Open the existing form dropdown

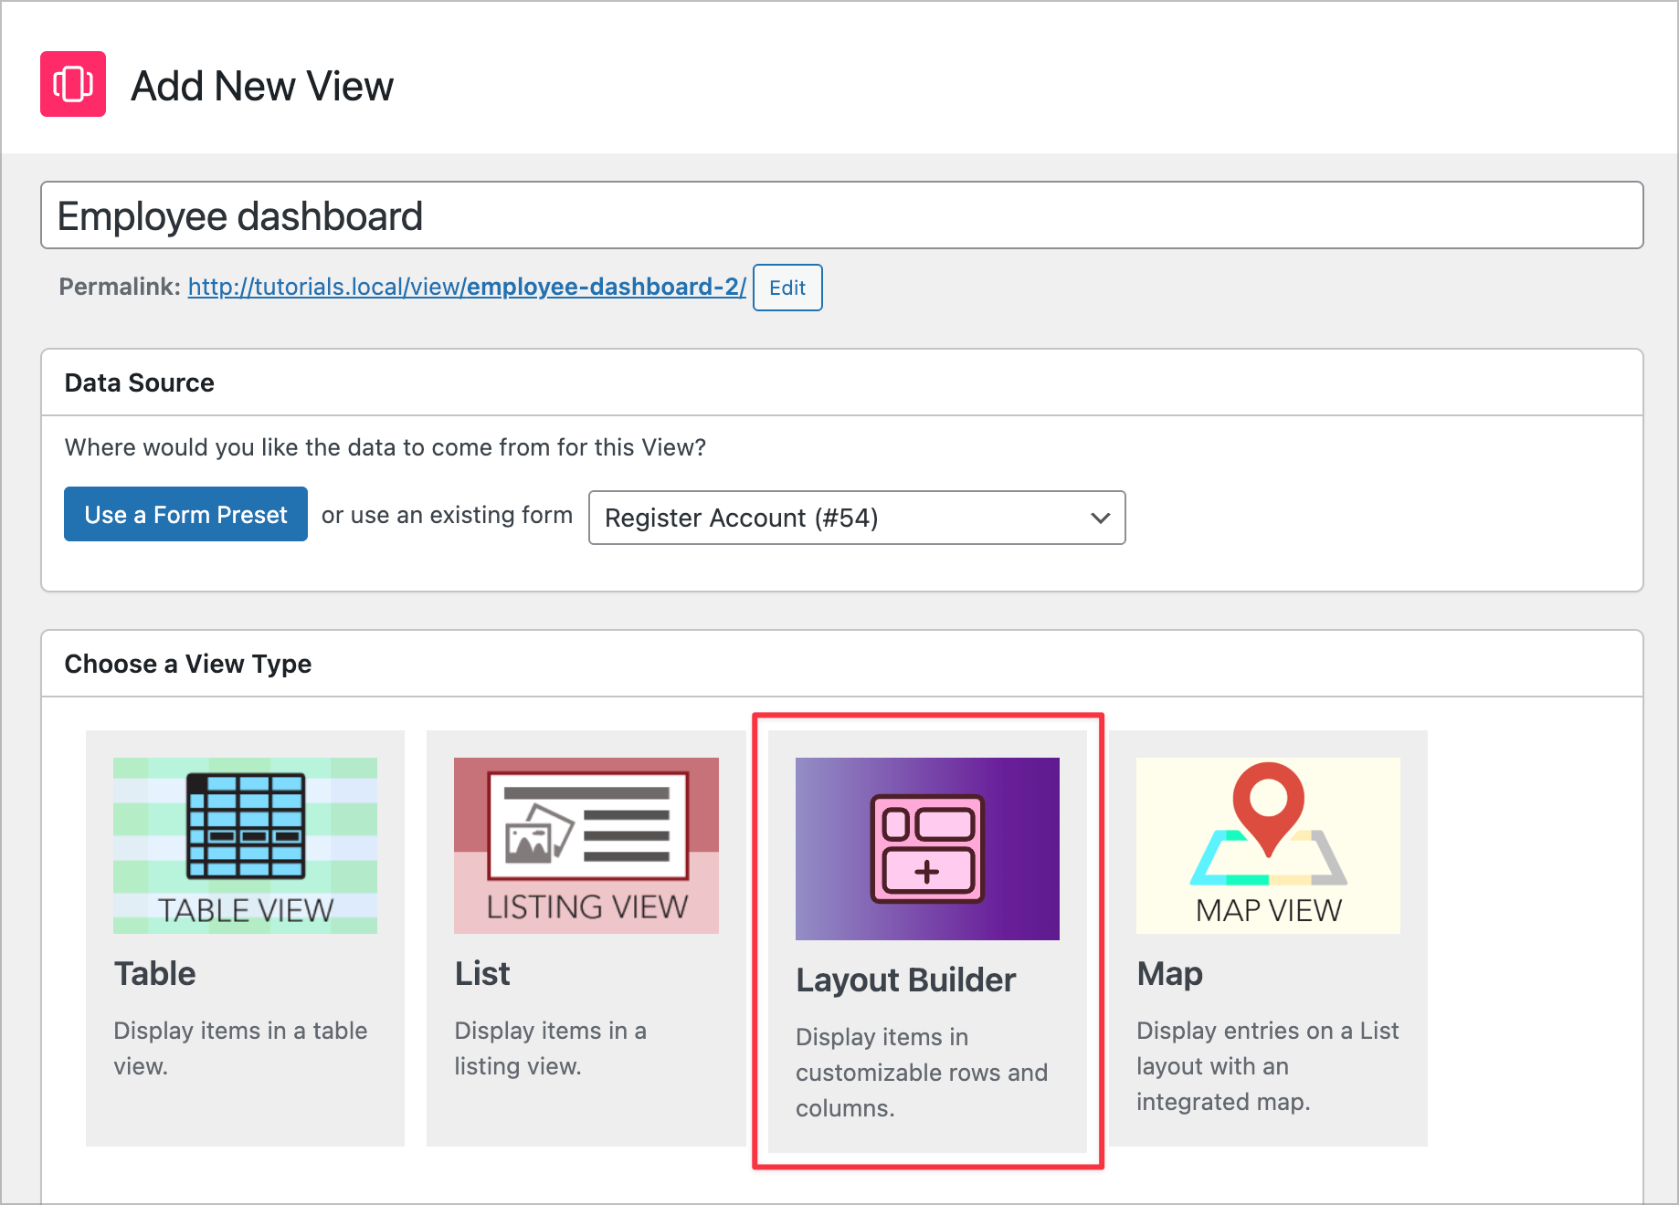856,518
